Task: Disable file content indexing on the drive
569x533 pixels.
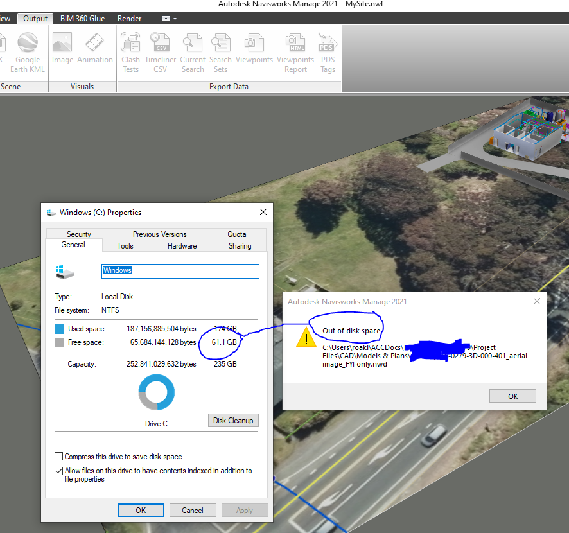Action: click(58, 470)
